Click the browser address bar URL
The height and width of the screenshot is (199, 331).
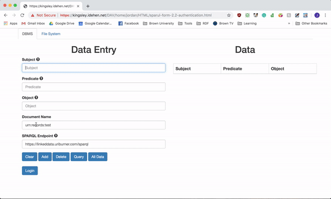point(136,15)
